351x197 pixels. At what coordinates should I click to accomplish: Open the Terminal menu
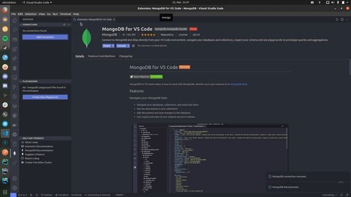pyautogui.click(x=65, y=14)
